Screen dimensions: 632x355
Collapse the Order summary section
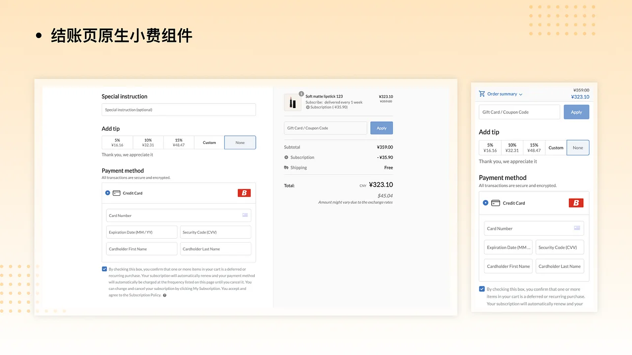click(520, 94)
